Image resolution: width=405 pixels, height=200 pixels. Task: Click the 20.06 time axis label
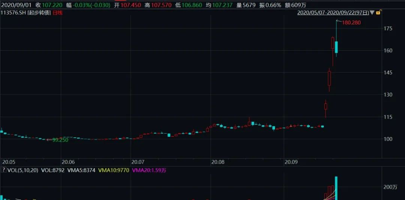[68, 162]
